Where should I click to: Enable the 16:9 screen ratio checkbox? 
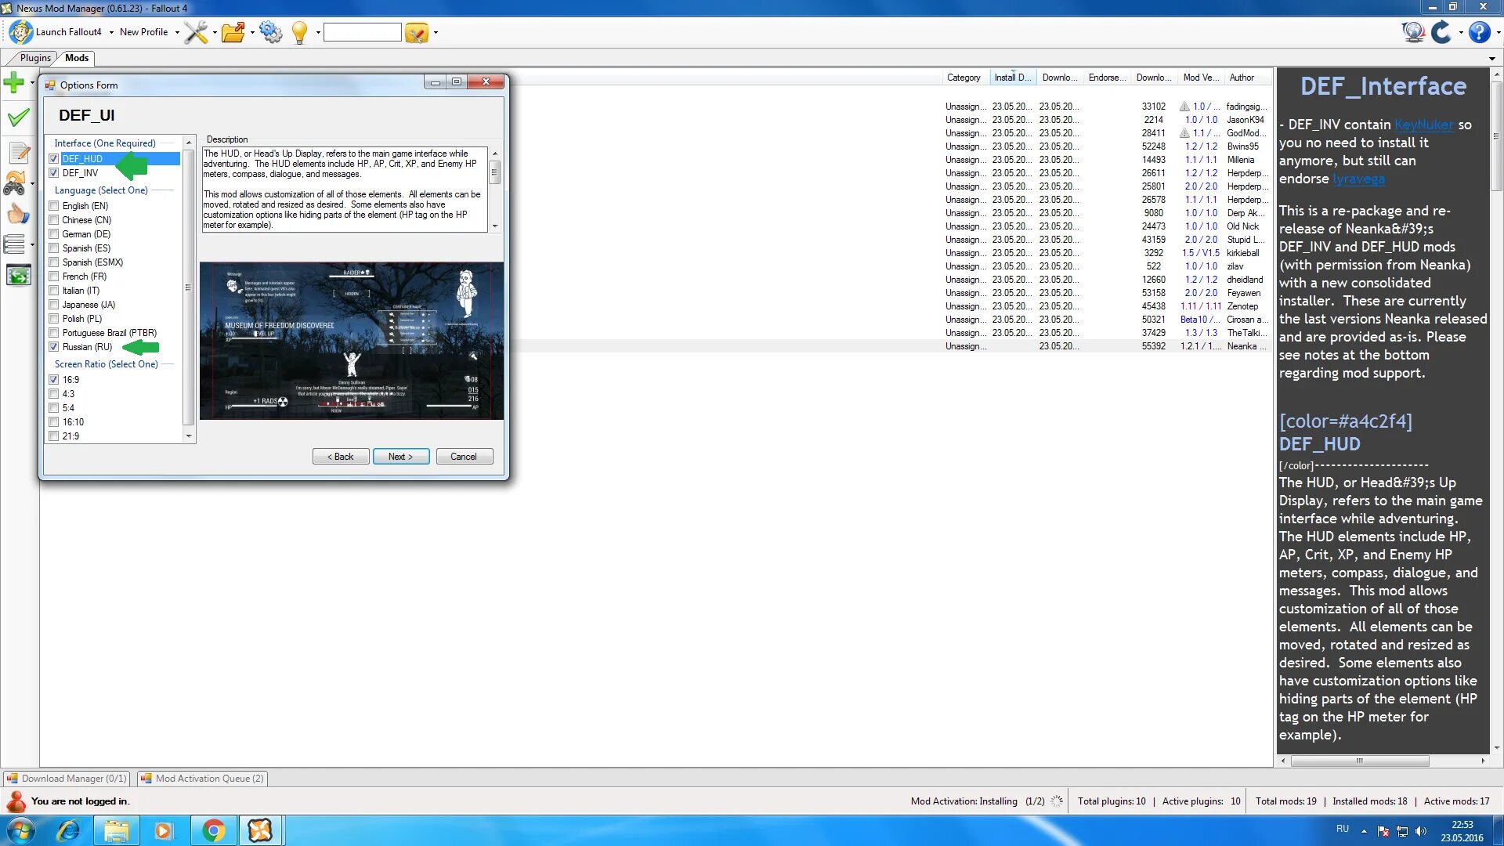pos(52,379)
